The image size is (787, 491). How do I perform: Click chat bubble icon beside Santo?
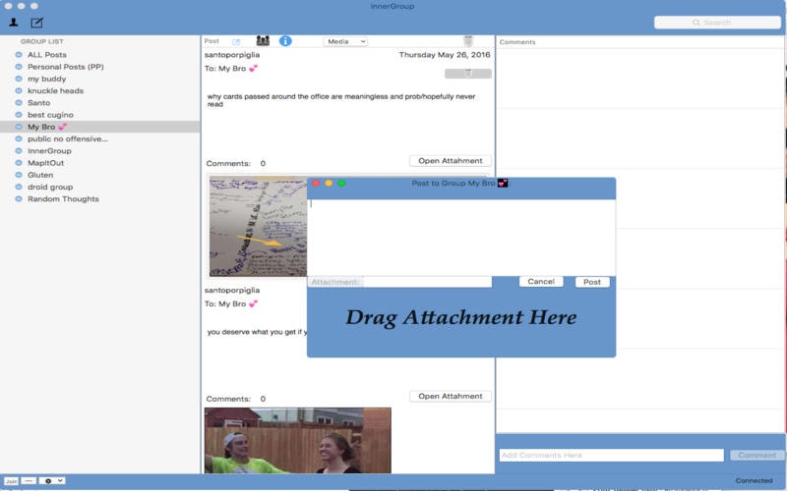[19, 103]
